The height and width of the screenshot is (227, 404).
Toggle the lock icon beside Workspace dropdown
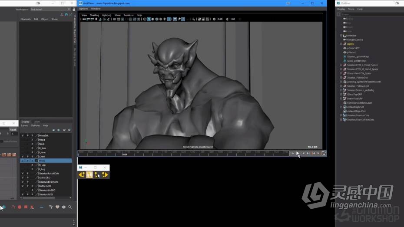(74, 9)
